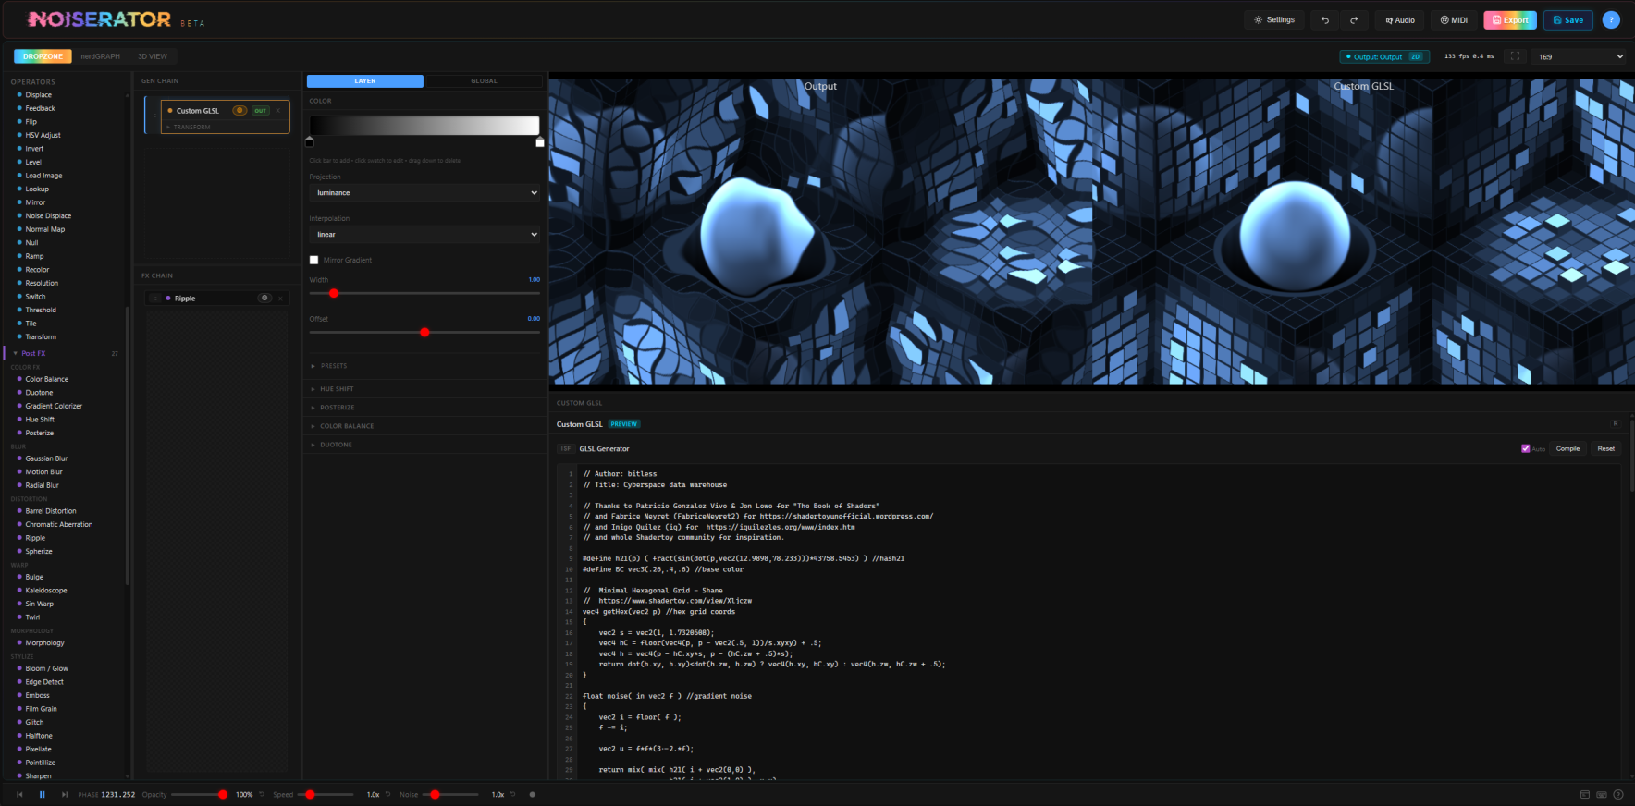This screenshot has width=1635, height=806.
Task: Step forward with next-frame icon
Action: pyautogui.click(x=64, y=794)
